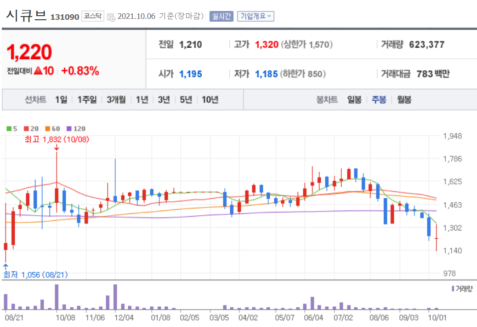Switch to the 일봉 daily candle tab
This screenshot has height=327, width=477.
[353, 100]
